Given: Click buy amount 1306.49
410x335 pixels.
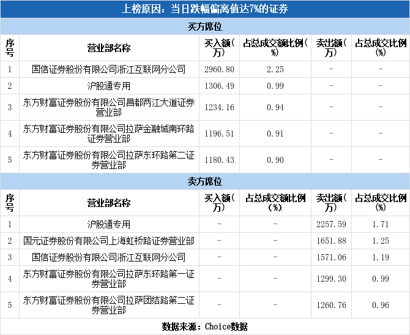Looking at the screenshot, I should click(x=219, y=86).
